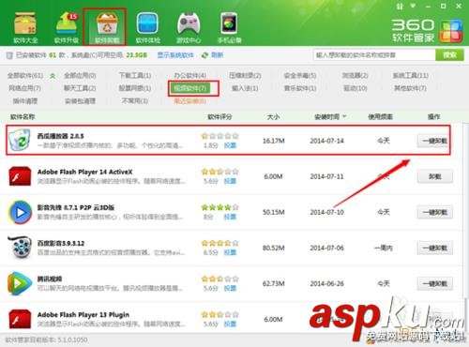The image size is (469, 347).
Task: Open the 软件升级 upgrade tab with badge 15
Action: click(x=67, y=27)
